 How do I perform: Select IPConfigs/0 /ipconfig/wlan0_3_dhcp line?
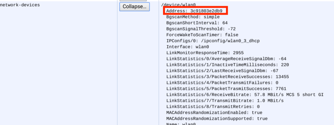click(213, 41)
